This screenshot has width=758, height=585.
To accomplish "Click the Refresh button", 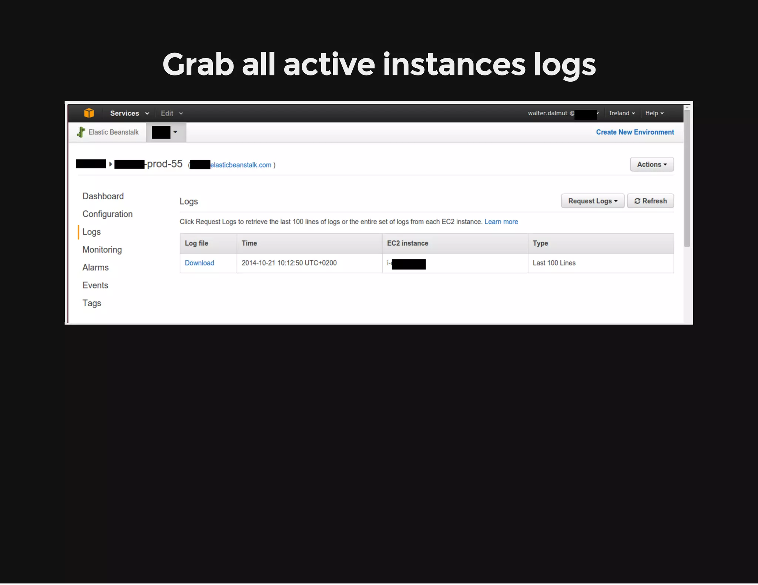I will pyautogui.click(x=650, y=201).
